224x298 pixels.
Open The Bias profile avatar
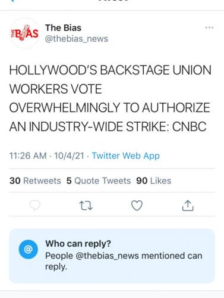coord(25,33)
